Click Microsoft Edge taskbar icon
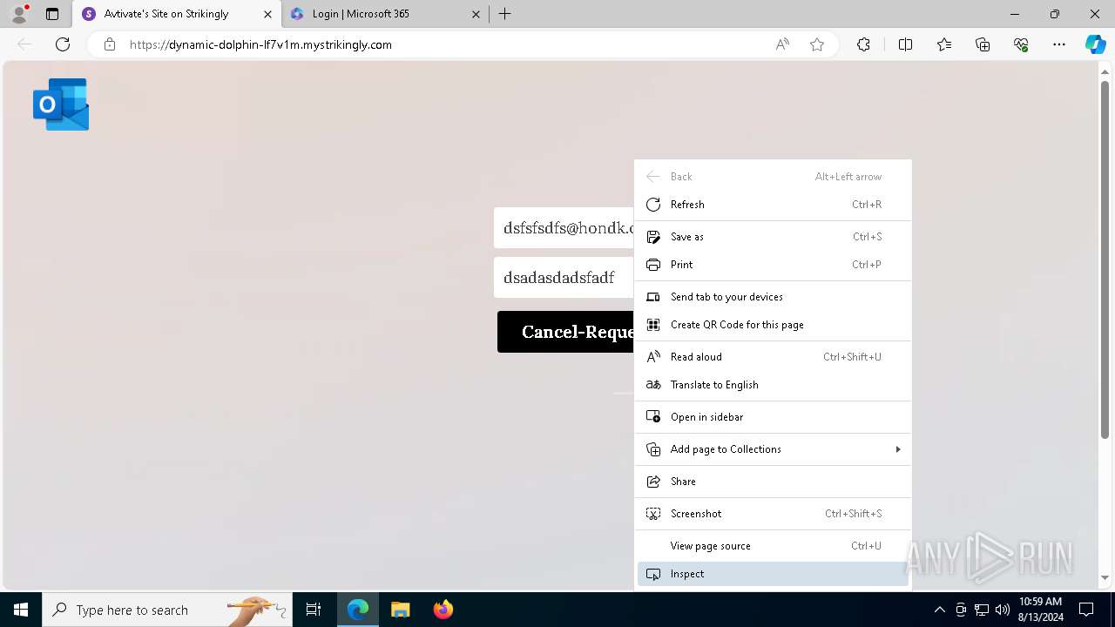This screenshot has width=1115, height=627. click(358, 610)
